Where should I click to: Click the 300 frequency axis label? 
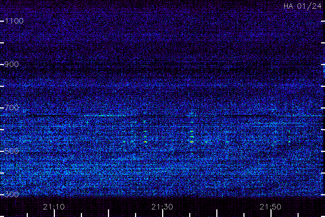pos(12,195)
